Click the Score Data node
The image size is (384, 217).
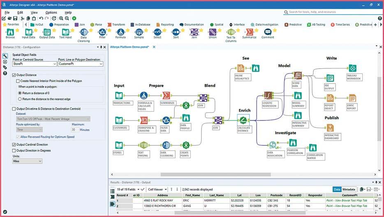[298, 76]
